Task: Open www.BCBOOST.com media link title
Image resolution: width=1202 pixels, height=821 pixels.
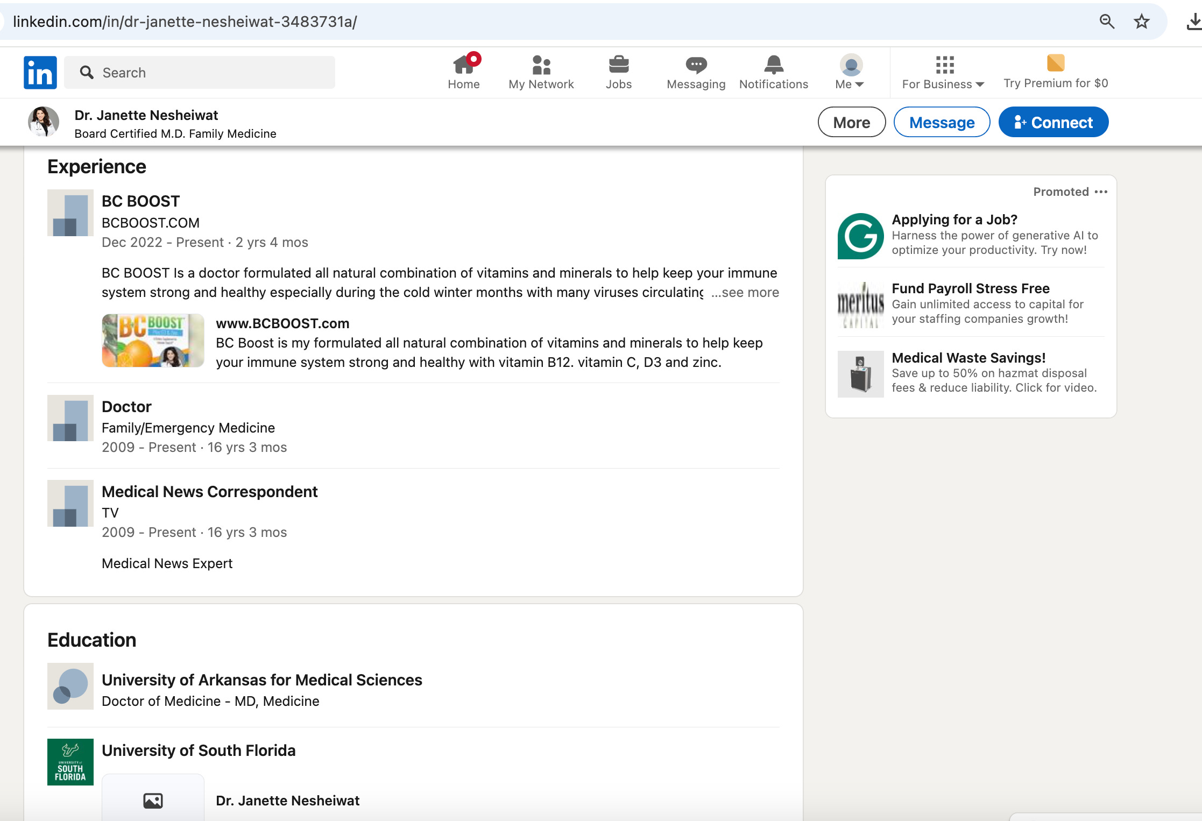Action: click(x=282, y=323)
